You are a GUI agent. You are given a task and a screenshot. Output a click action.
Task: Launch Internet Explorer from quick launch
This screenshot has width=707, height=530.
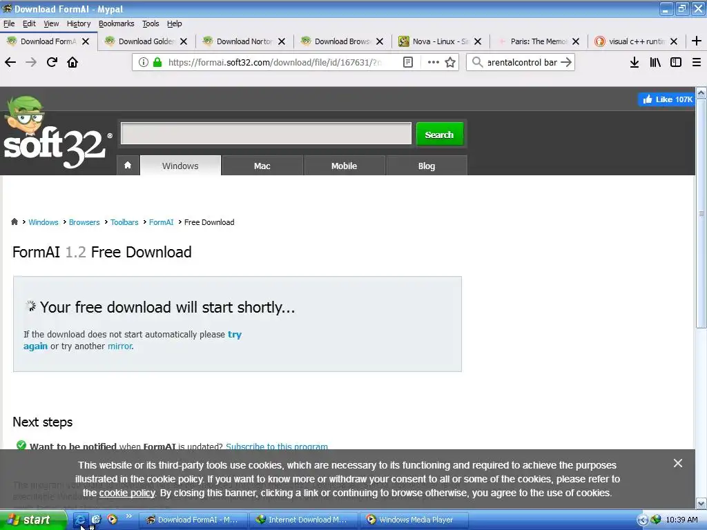coord(80,520)
